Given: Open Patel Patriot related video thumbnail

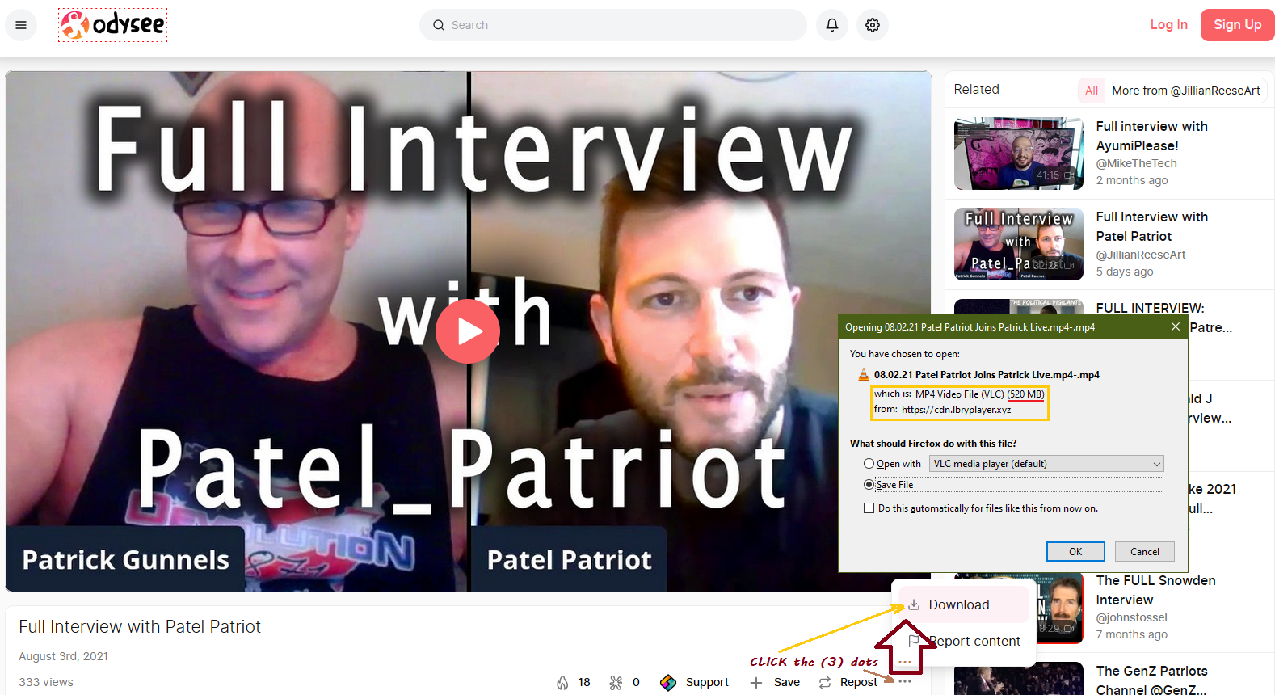Looking at the screenshot, I should (1018, 244).
